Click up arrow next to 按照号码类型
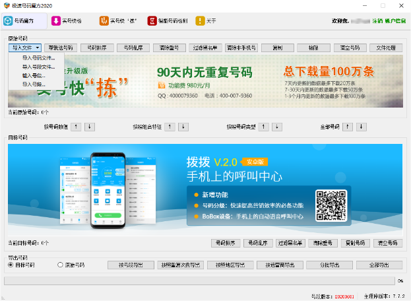This screenshot has width=411, height=301. pyautogui.click(x=263, y=127)
